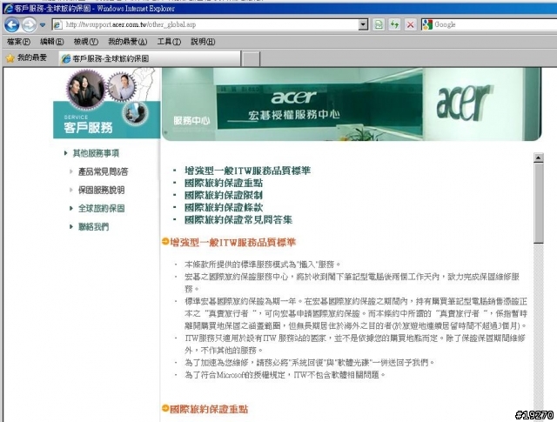Click the IE logo in title bar
The width and height of the screenshot is (557, 422).
[x=8, y=8]
